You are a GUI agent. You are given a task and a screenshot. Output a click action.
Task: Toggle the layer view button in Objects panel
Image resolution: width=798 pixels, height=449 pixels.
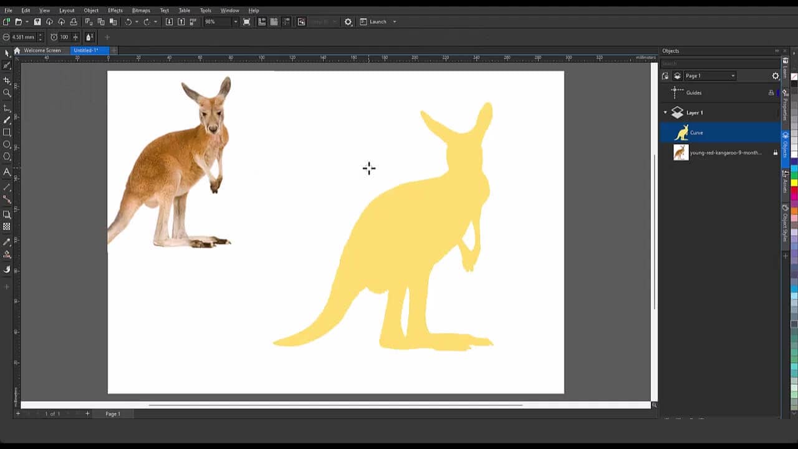click(678, 76)
